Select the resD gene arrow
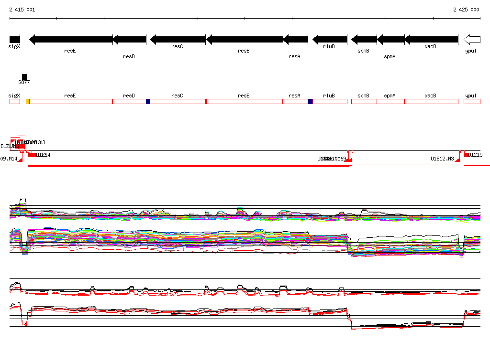Viewport: 490px width, 341px height. [129, 40]
